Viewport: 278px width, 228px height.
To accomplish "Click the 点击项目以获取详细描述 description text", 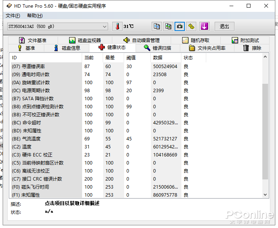I will pyautogui.click(x=72, y=203).
